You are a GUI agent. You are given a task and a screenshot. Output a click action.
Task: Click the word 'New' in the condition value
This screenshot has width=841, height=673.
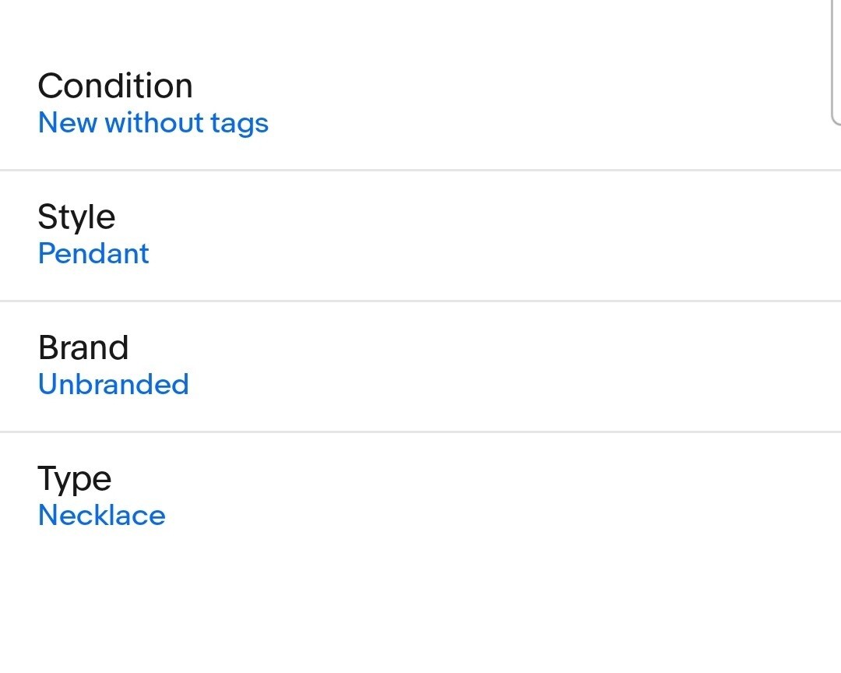[68, 123]
